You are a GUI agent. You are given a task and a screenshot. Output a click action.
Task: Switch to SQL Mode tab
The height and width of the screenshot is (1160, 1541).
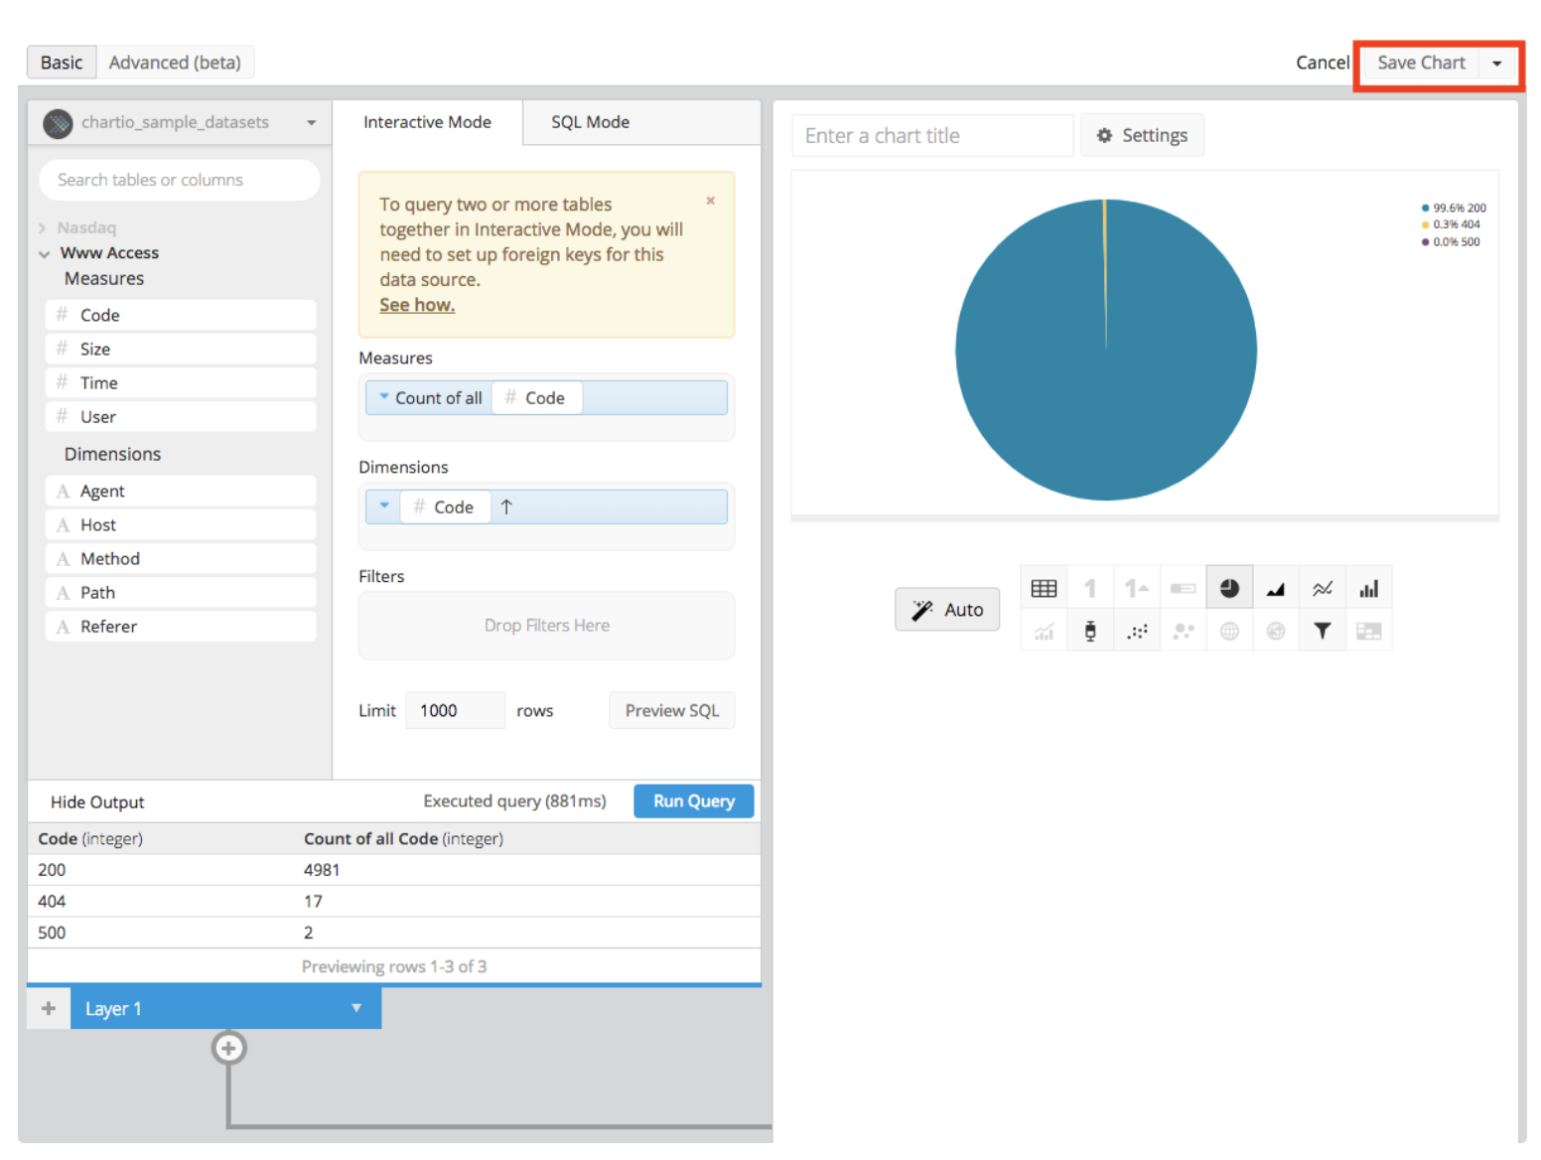(x=590, y=122)
